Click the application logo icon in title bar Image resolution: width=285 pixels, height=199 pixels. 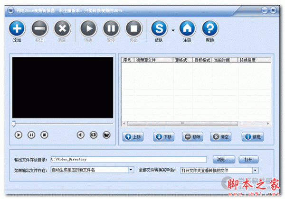click(10, 10)
